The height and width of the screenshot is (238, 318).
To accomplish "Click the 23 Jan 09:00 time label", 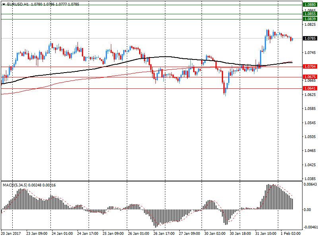I will point(37,234).
